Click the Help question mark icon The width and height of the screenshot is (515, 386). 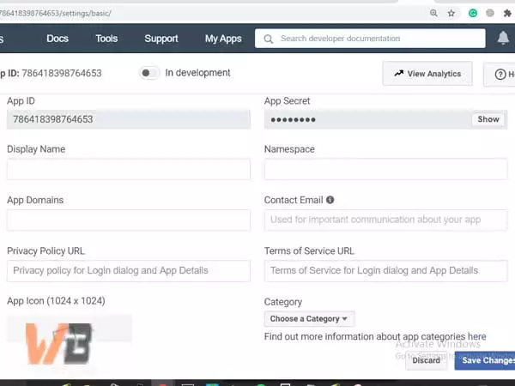pos(500,74)
